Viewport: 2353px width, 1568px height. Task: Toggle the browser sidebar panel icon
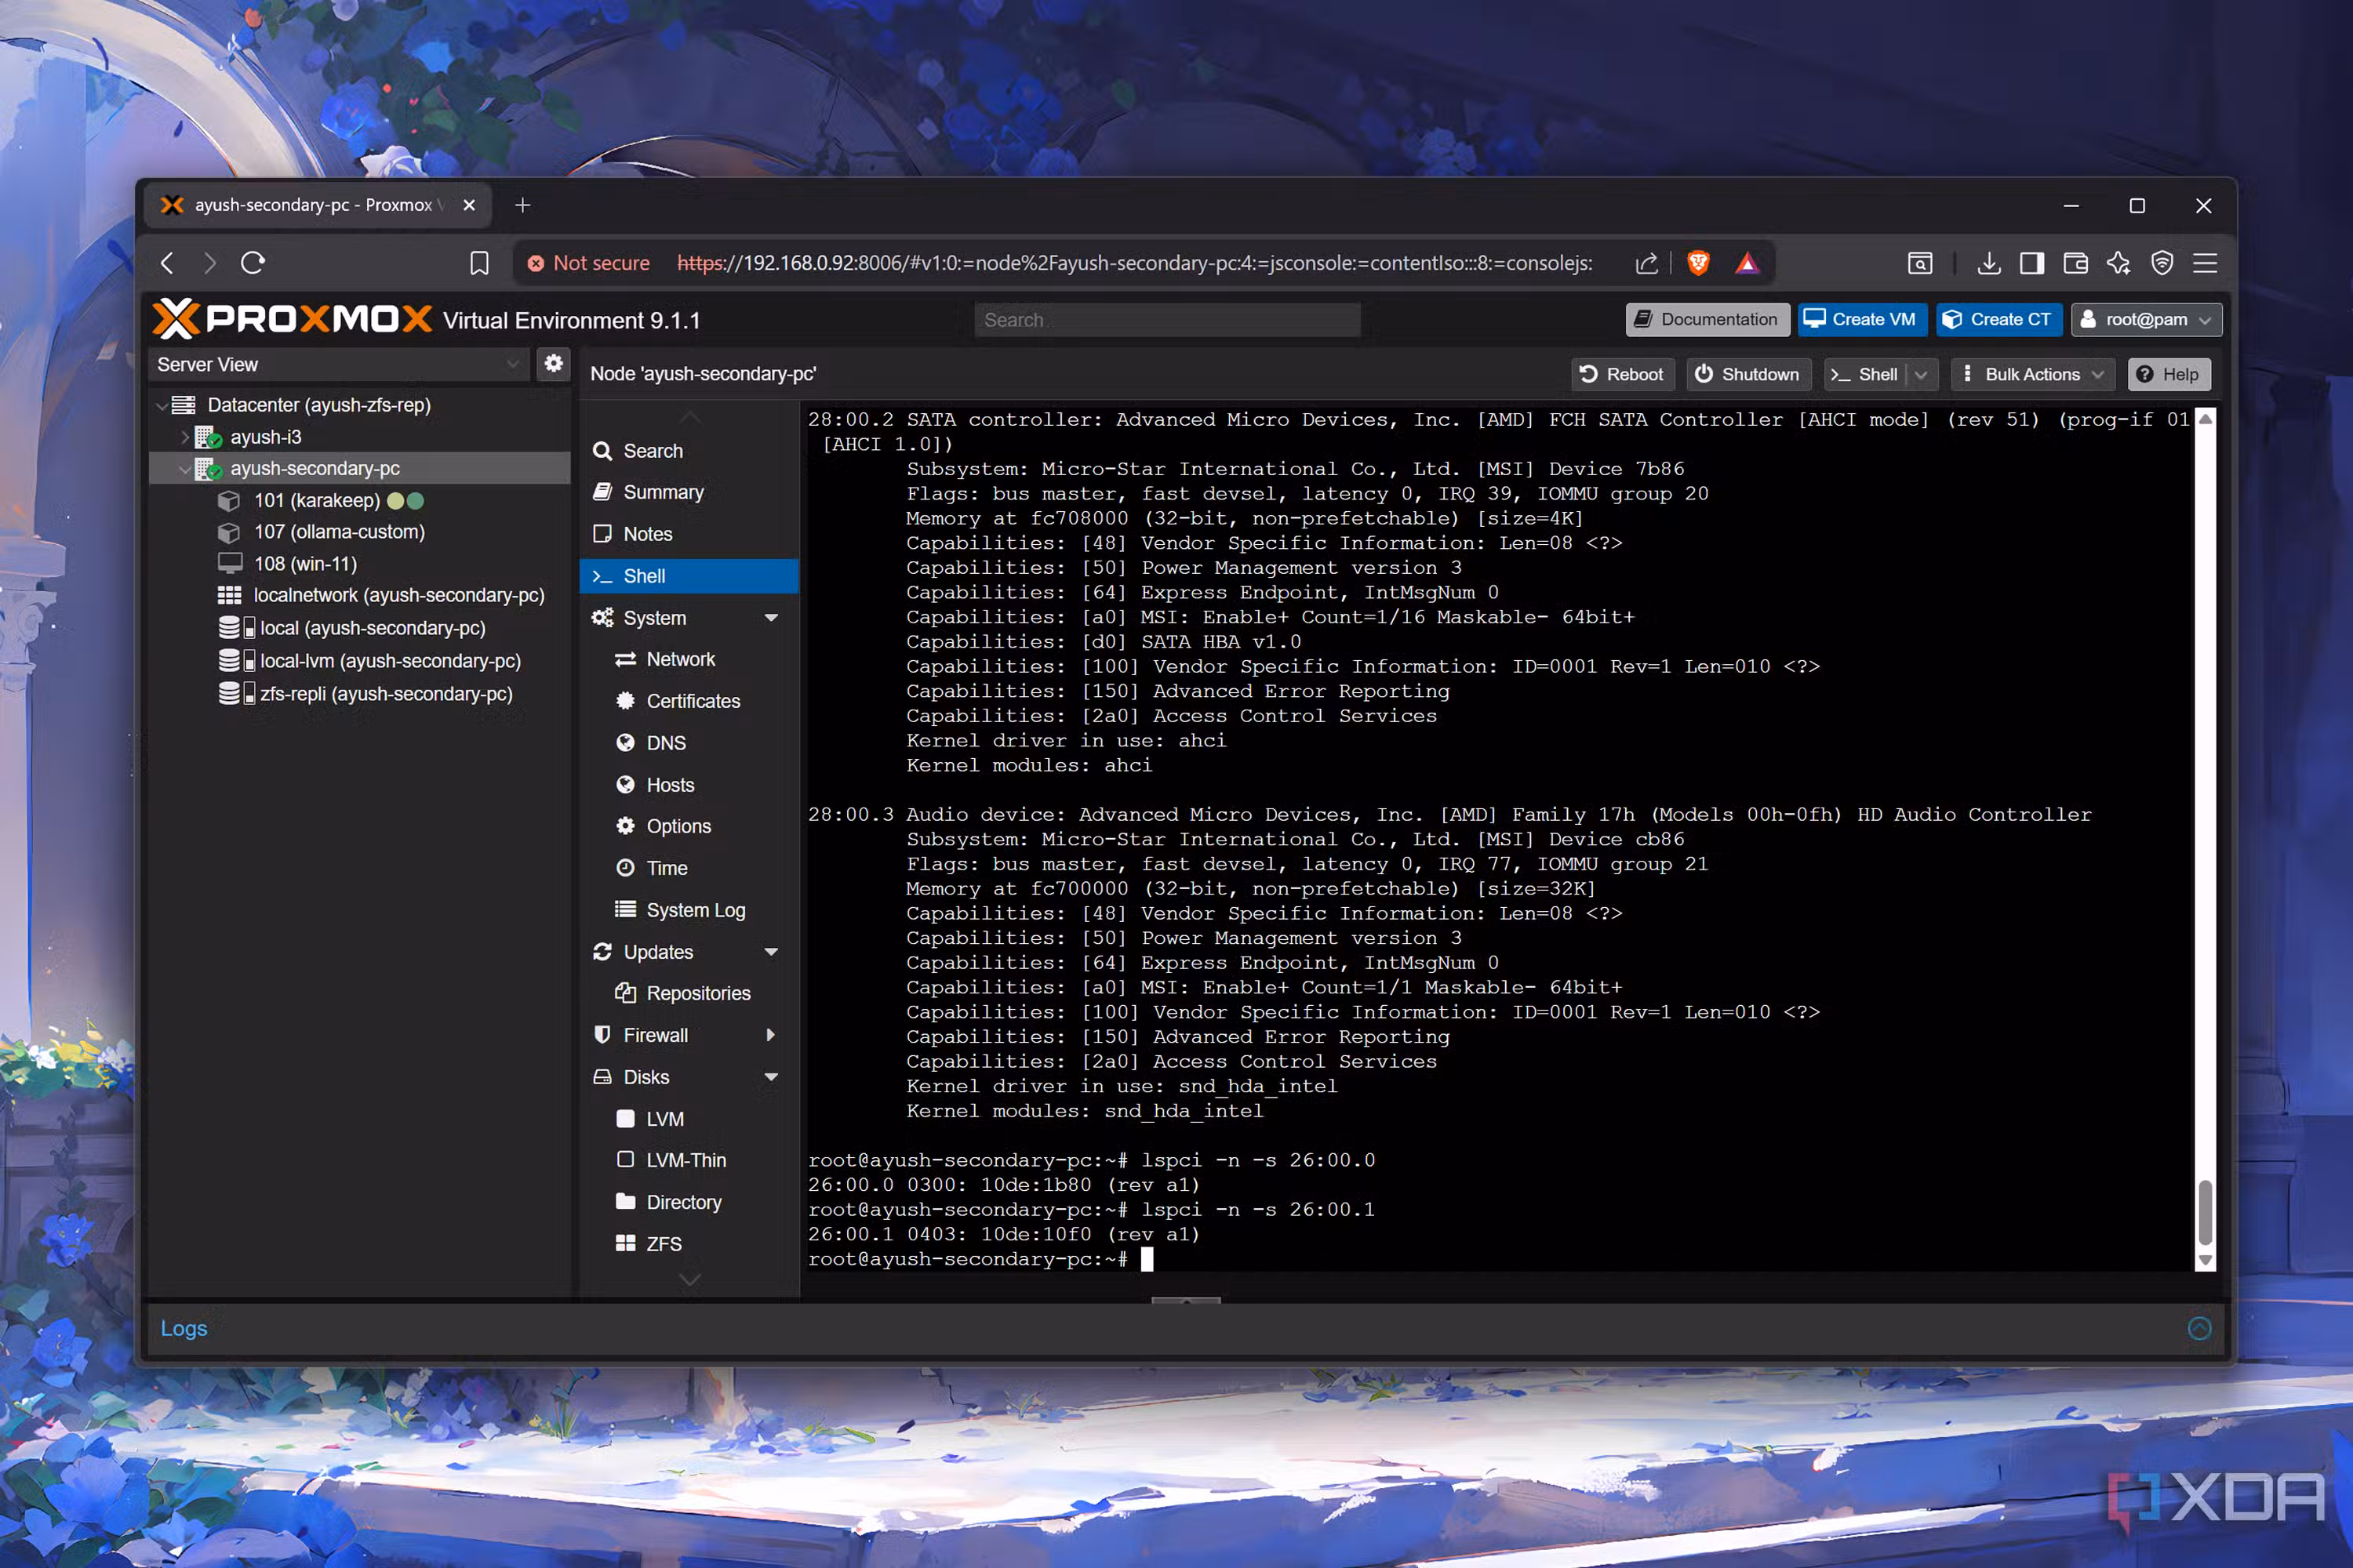(2032, 263)
